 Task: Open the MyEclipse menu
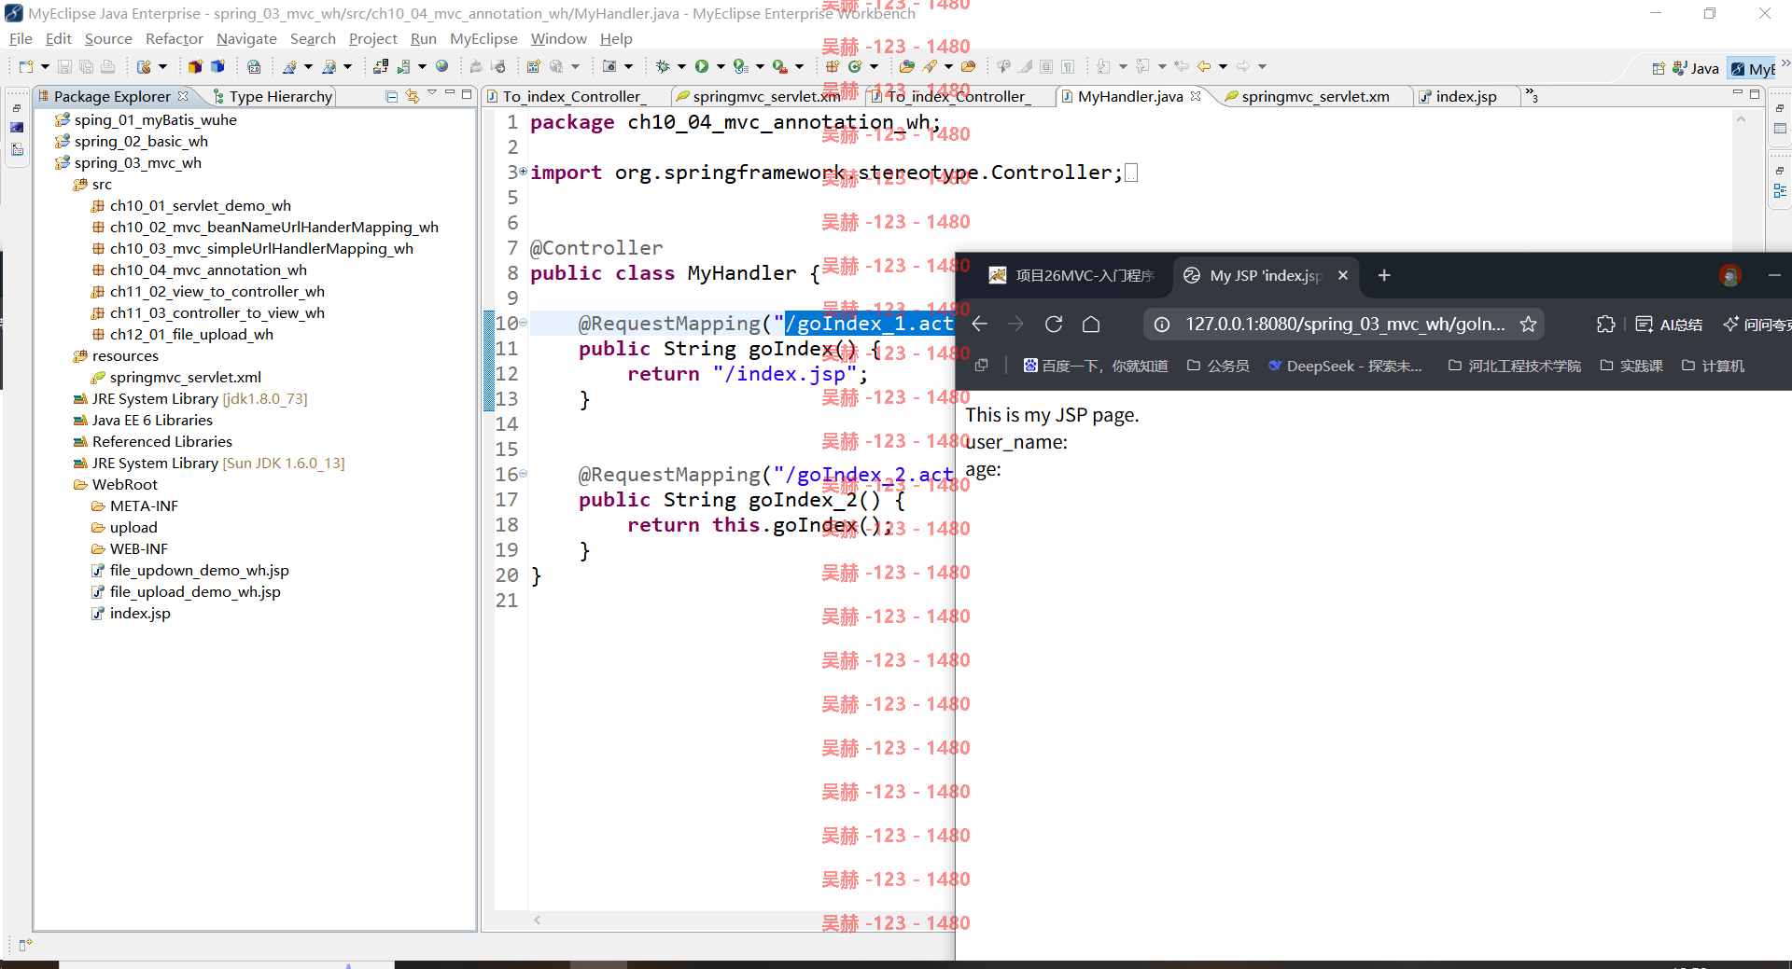[483, 38]
